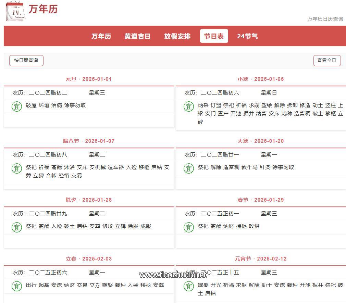Image resolution: width=346 pixels, height=303 pixels.
Task: Click the text 祭祀 解除 造畜稠 教牛马 针灸
Action: (x=234, y=167)
